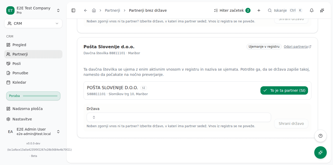Viewport: 333px width, 165px height.
Task: Click the POŠTA SLOVENIJE D.O.O. registry entry
Action: click(197, 90)
